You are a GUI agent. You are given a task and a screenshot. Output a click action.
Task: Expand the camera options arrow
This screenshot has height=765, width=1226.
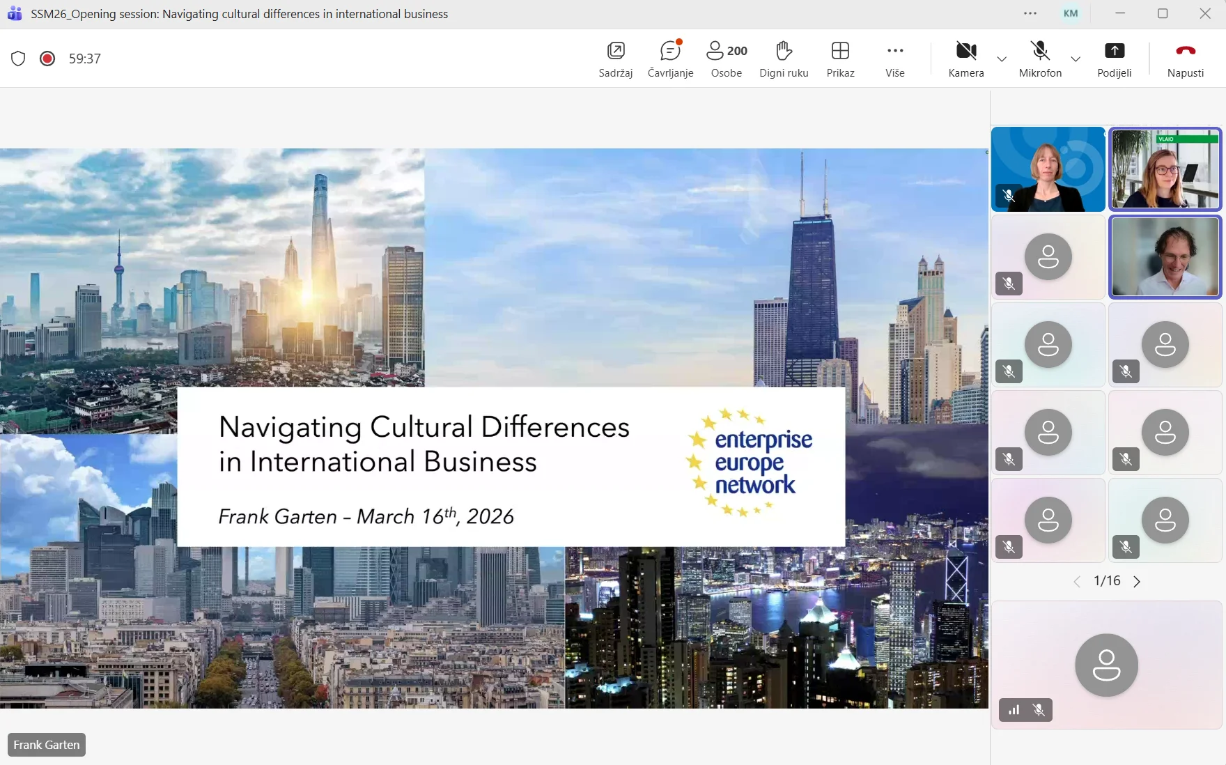(1002, 59)
